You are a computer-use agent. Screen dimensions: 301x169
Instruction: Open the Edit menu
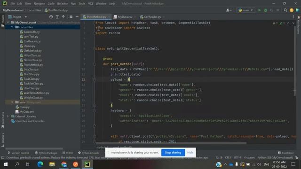[20, 4]
